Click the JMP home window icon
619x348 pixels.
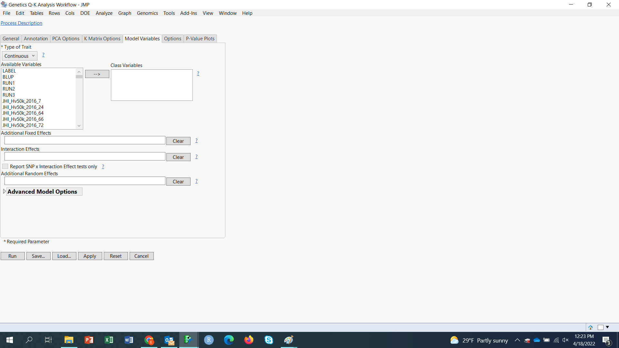590,327
